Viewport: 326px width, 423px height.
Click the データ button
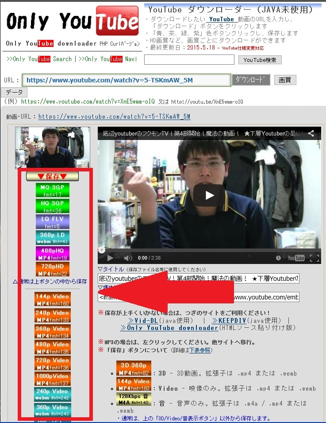(x=14, y=92)
